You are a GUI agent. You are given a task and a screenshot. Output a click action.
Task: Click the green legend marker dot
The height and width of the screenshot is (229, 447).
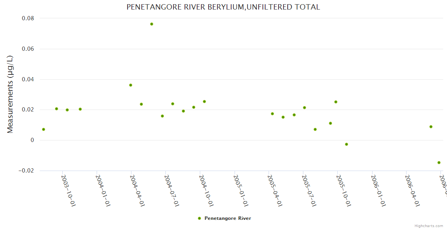(199, 218)
